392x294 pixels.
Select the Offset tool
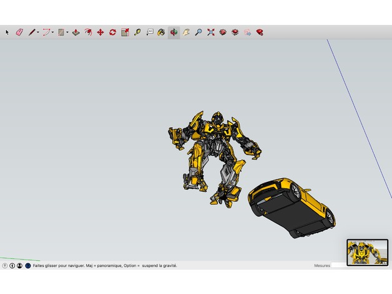pos(88,32)
